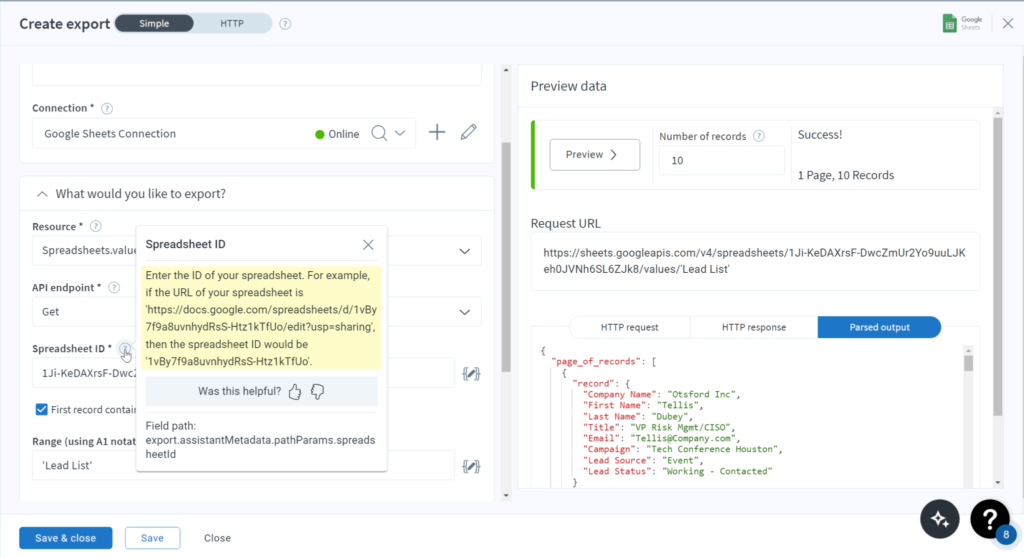1024x557 pixels.
Task: Rate the tooltip helpful with thumbs up
Action: [x=294, y=392]
